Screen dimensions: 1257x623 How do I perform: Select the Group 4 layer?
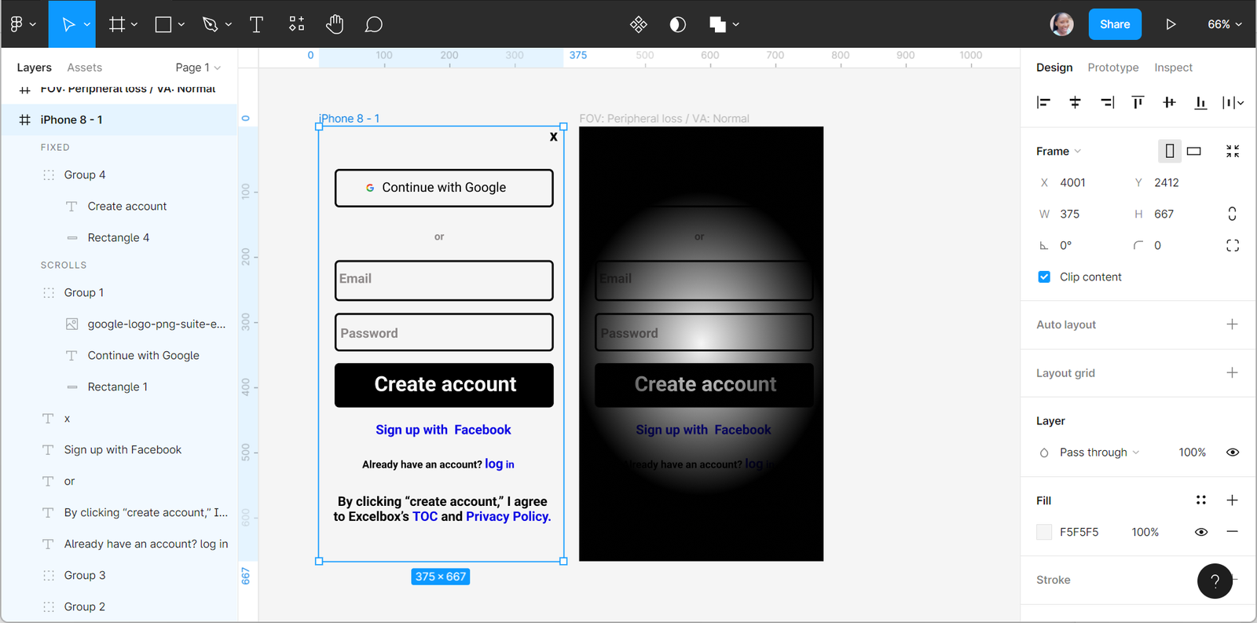pyautogui.click(x=85, y=174)
